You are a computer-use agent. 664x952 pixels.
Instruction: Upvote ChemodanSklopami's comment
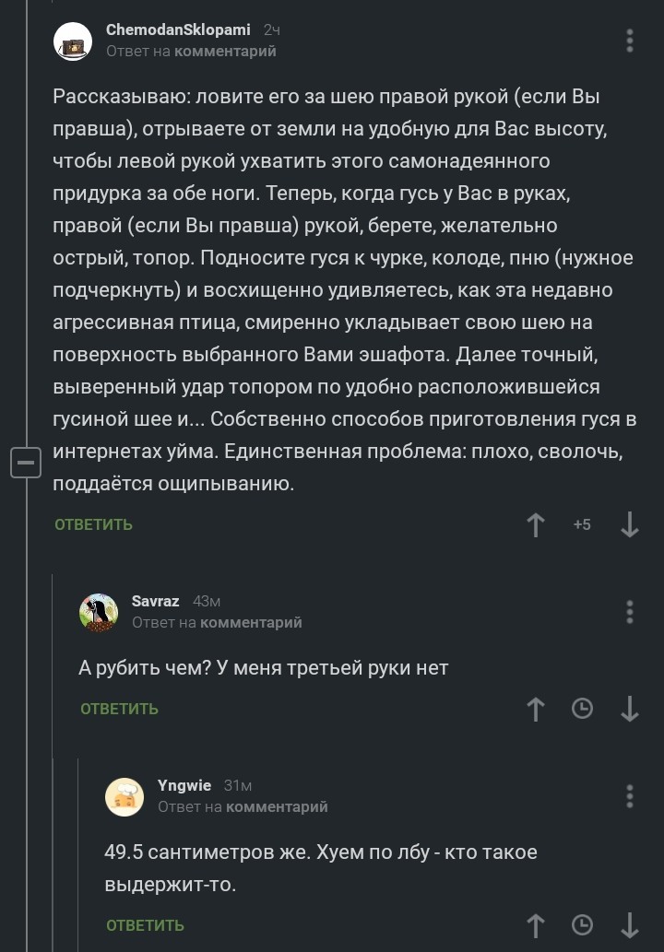[535, 524]
